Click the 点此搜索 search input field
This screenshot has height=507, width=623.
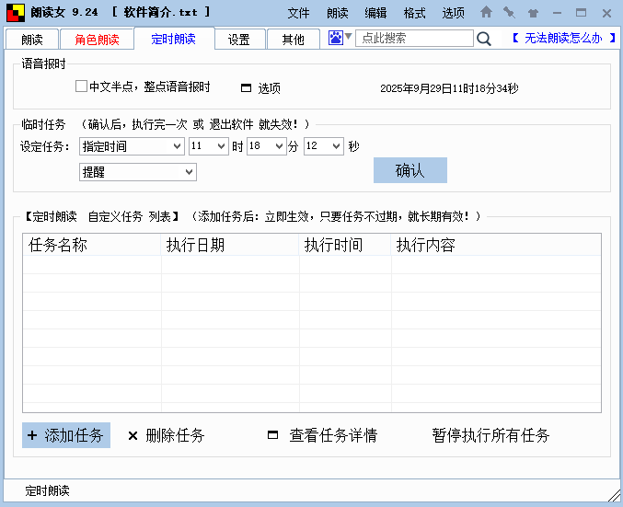(414, 39)
